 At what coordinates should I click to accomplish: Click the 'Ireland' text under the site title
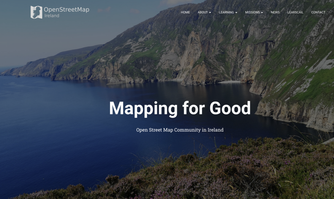tap(52, 16)
